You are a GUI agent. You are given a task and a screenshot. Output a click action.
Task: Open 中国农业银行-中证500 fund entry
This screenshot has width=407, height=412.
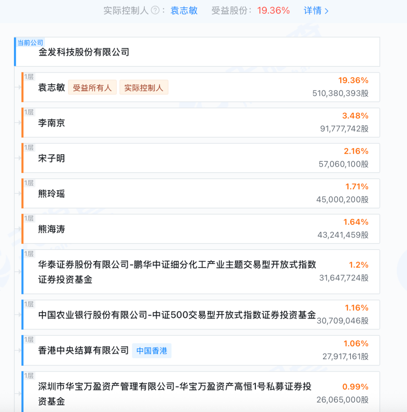click(177, 315)
